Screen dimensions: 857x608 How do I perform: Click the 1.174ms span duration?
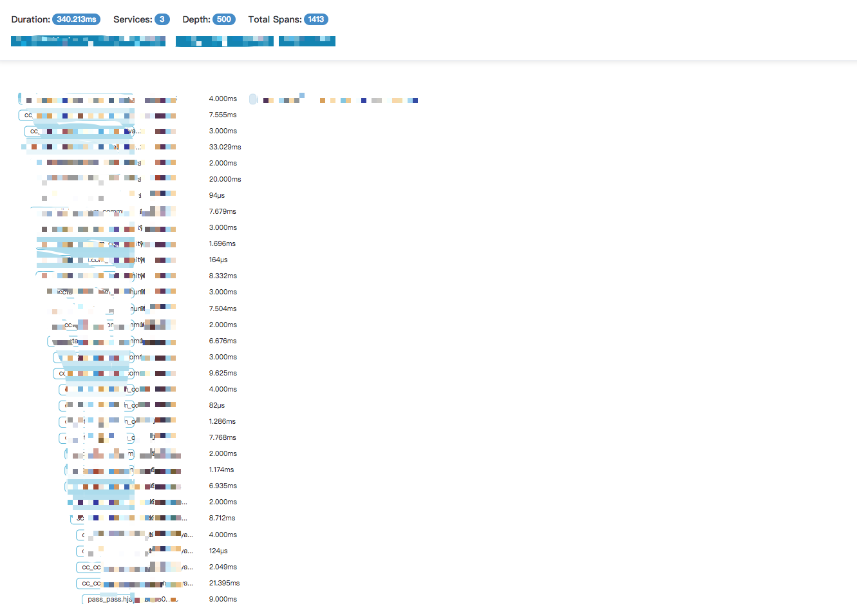click(x=221, y=470)
